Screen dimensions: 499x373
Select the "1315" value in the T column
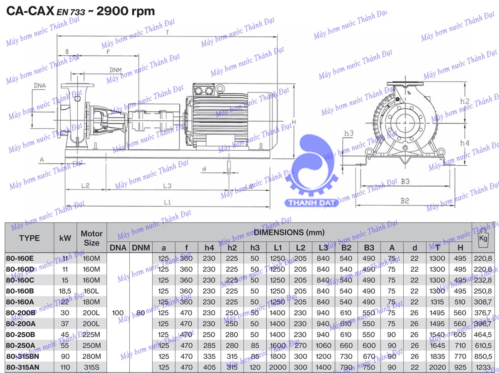(x=438, y=302)
